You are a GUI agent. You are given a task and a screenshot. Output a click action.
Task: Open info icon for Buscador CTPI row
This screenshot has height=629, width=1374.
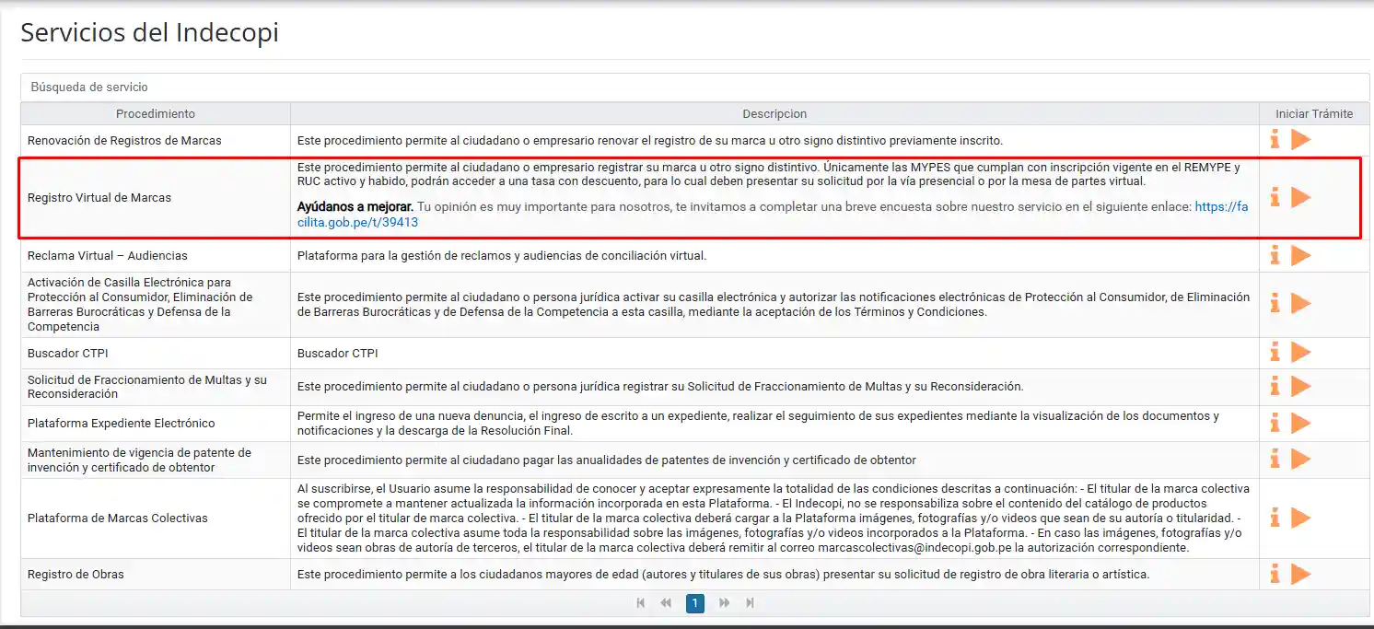[x=1275, y=352]
